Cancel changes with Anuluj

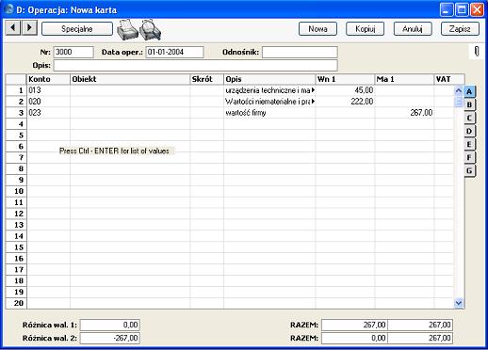[413, 29]
